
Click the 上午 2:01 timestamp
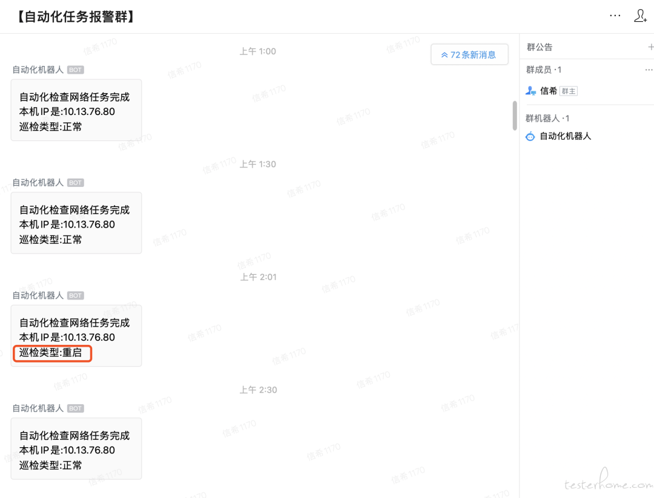click(x=257, y=277)
